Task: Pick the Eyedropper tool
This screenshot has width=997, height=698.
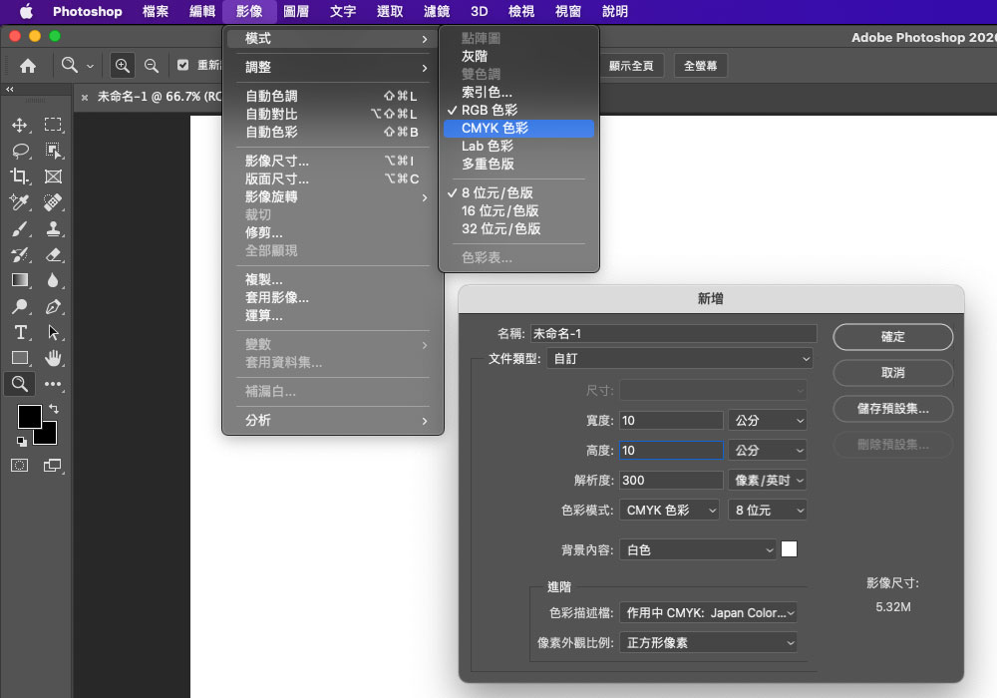Action: pyautogui.click(x=19, y=202)
